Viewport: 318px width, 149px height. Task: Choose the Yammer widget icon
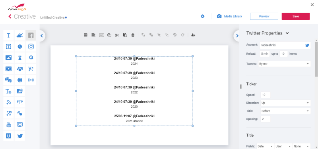pos(31,69)
